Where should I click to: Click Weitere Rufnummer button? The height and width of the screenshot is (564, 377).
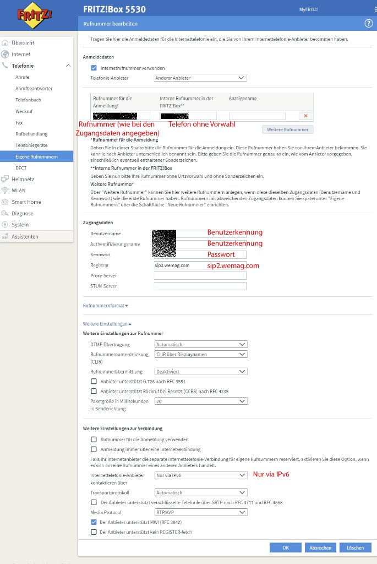287,129
